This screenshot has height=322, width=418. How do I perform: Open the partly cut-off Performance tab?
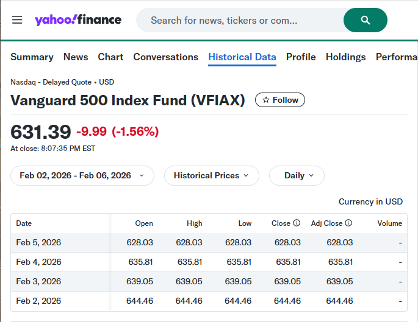click(x=397, y=57)
